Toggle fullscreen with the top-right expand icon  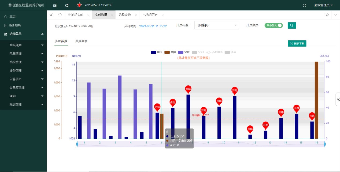click(x=304, y=5)
